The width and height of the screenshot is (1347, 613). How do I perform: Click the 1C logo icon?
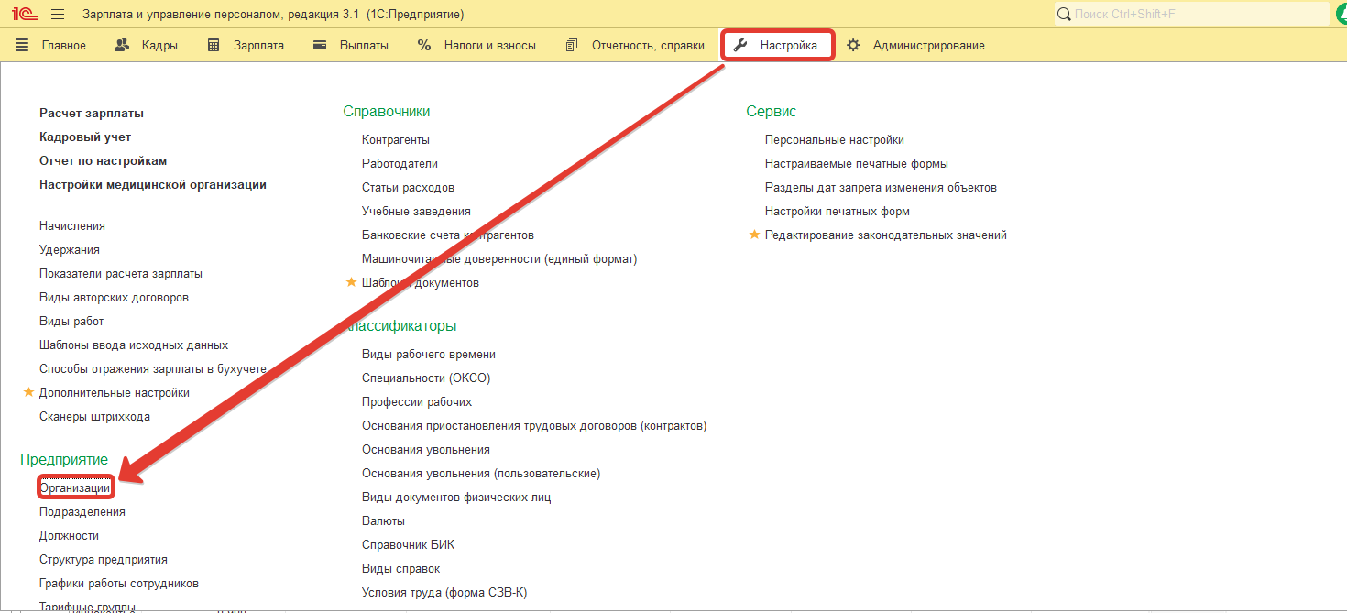[24, 15]
